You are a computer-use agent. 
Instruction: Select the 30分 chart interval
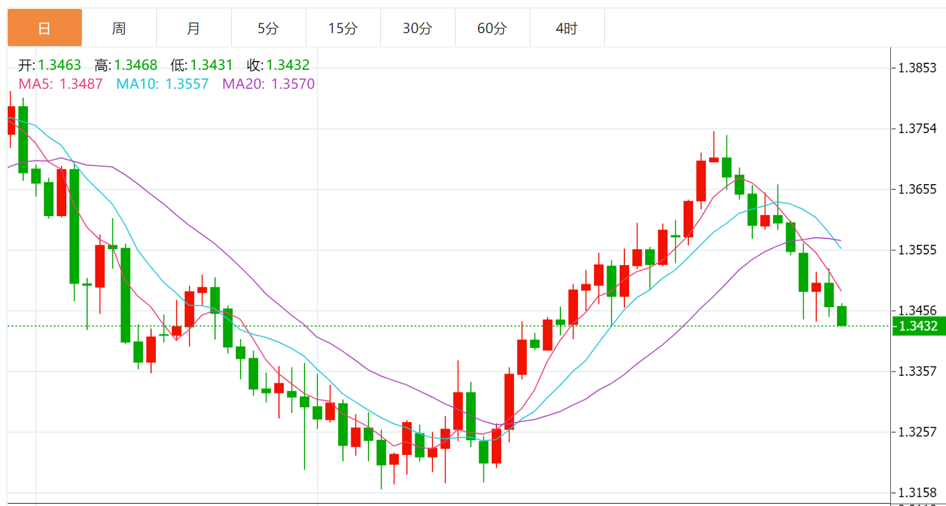pyautogui.click(x=418, y=28)
